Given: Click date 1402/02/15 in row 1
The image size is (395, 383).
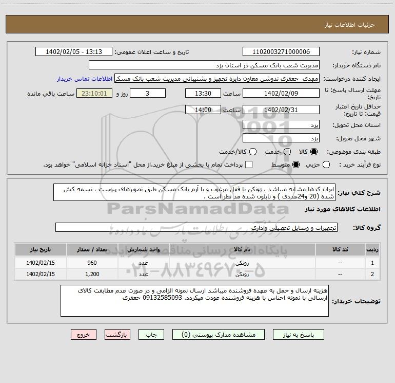Looking at the screenshot, I should click(x=41, y=263).
